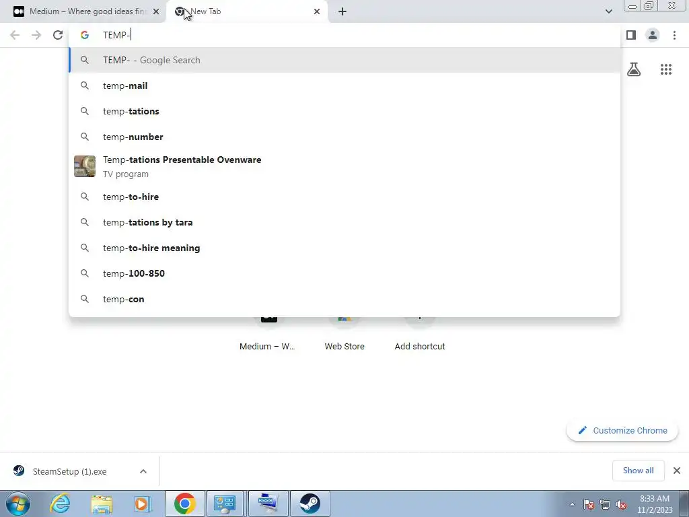
Task: Click the Steam icon on download item
Action: pos(19,471)
